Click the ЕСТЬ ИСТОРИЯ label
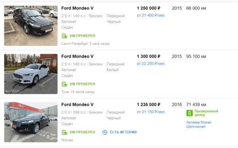Image resolution: width=238 pixels, height=148 pixels. [123, 132]
